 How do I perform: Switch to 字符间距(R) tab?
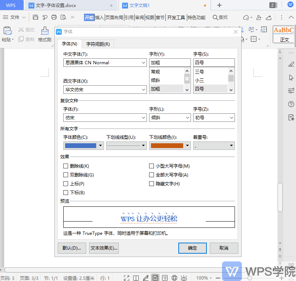98,44
